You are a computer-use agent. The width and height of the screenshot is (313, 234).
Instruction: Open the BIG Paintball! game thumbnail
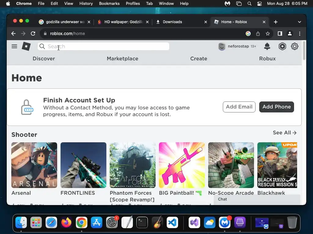(x=182, y=165)
